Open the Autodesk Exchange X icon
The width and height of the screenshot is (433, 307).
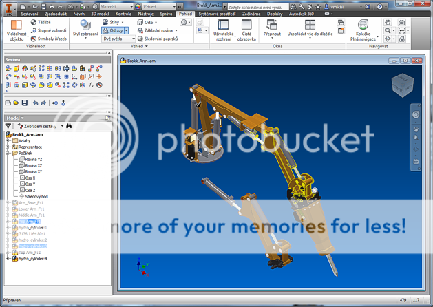pos(368,7)
